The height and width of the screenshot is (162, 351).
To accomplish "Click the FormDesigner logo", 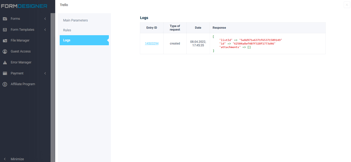I will coord(24,6).
